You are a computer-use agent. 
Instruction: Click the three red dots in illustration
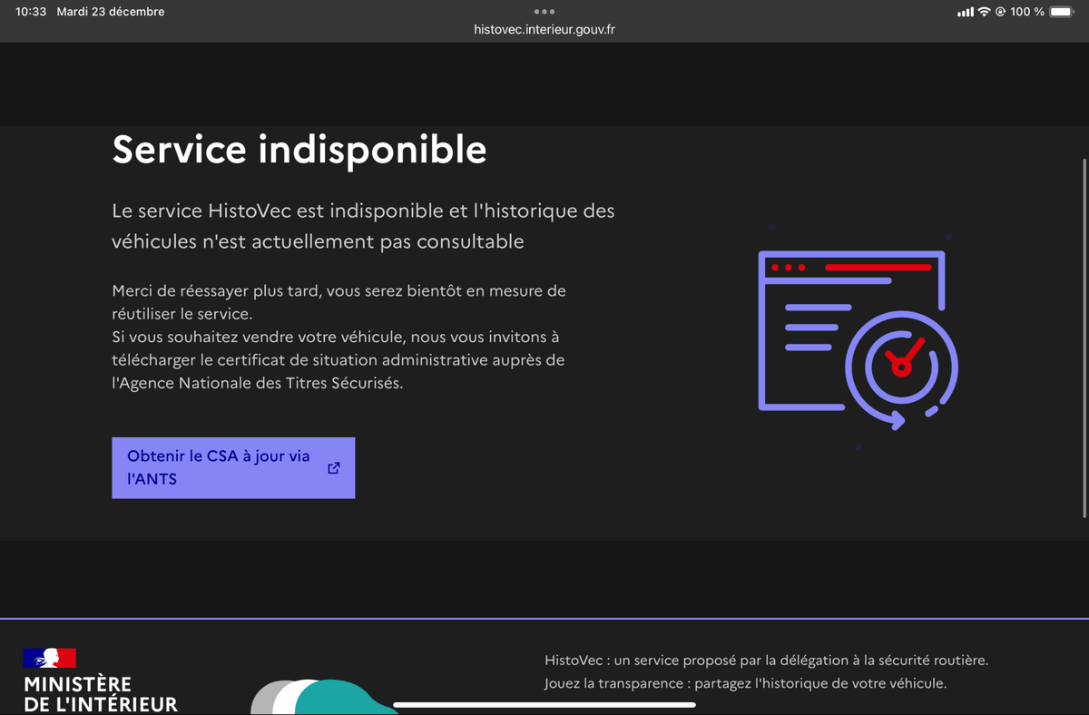click(x=788, y=268)
